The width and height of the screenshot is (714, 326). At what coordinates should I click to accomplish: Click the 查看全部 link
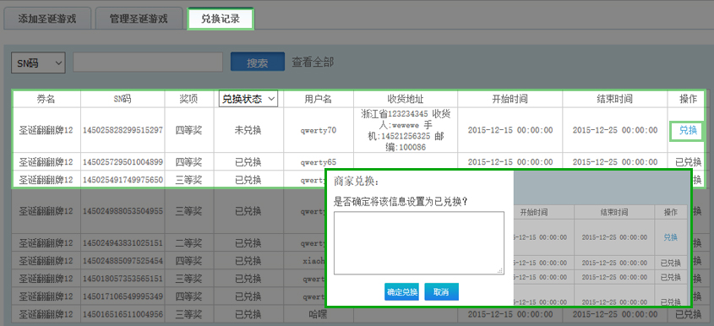[x=313, y=62]
